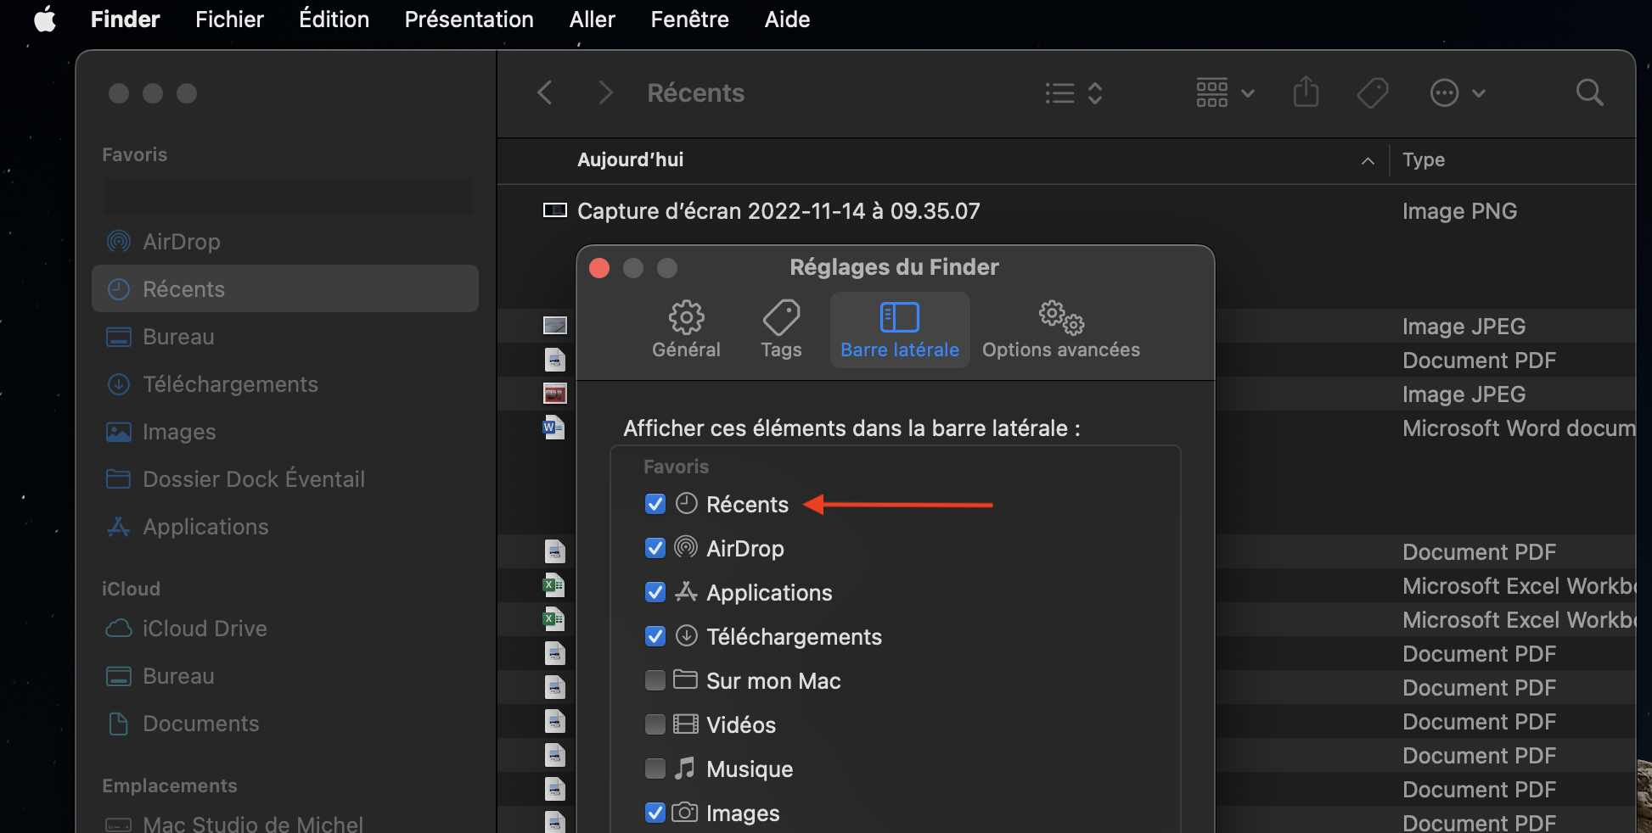Uncheck the Téléchargements checkbox in Finder settings
The width and height of the screenshot is (1652, 833).
click(655, 636)
